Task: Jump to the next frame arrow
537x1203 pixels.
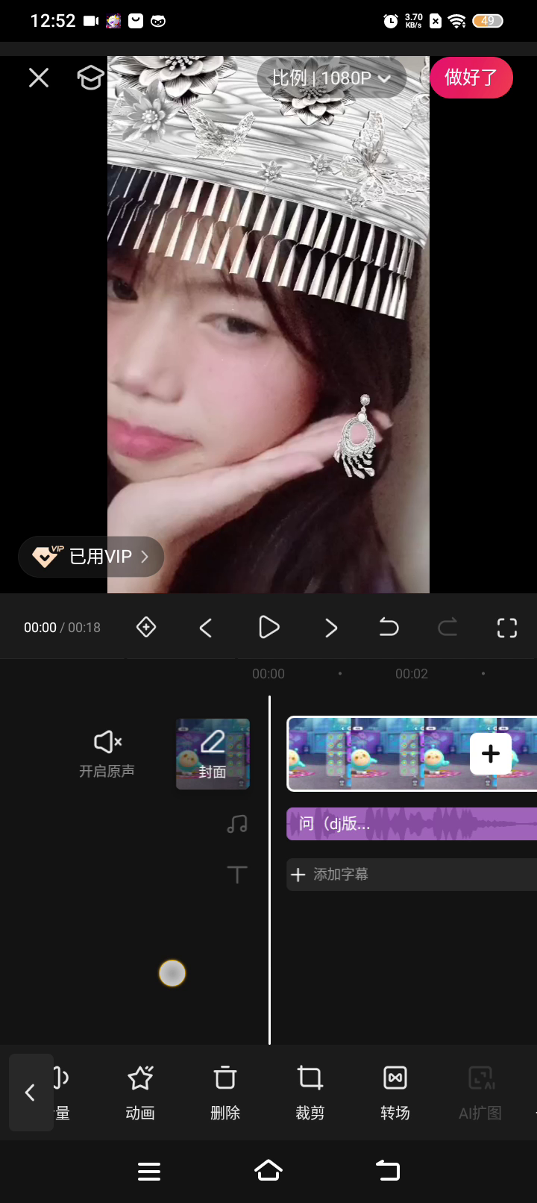Action: tap(331, 628)
